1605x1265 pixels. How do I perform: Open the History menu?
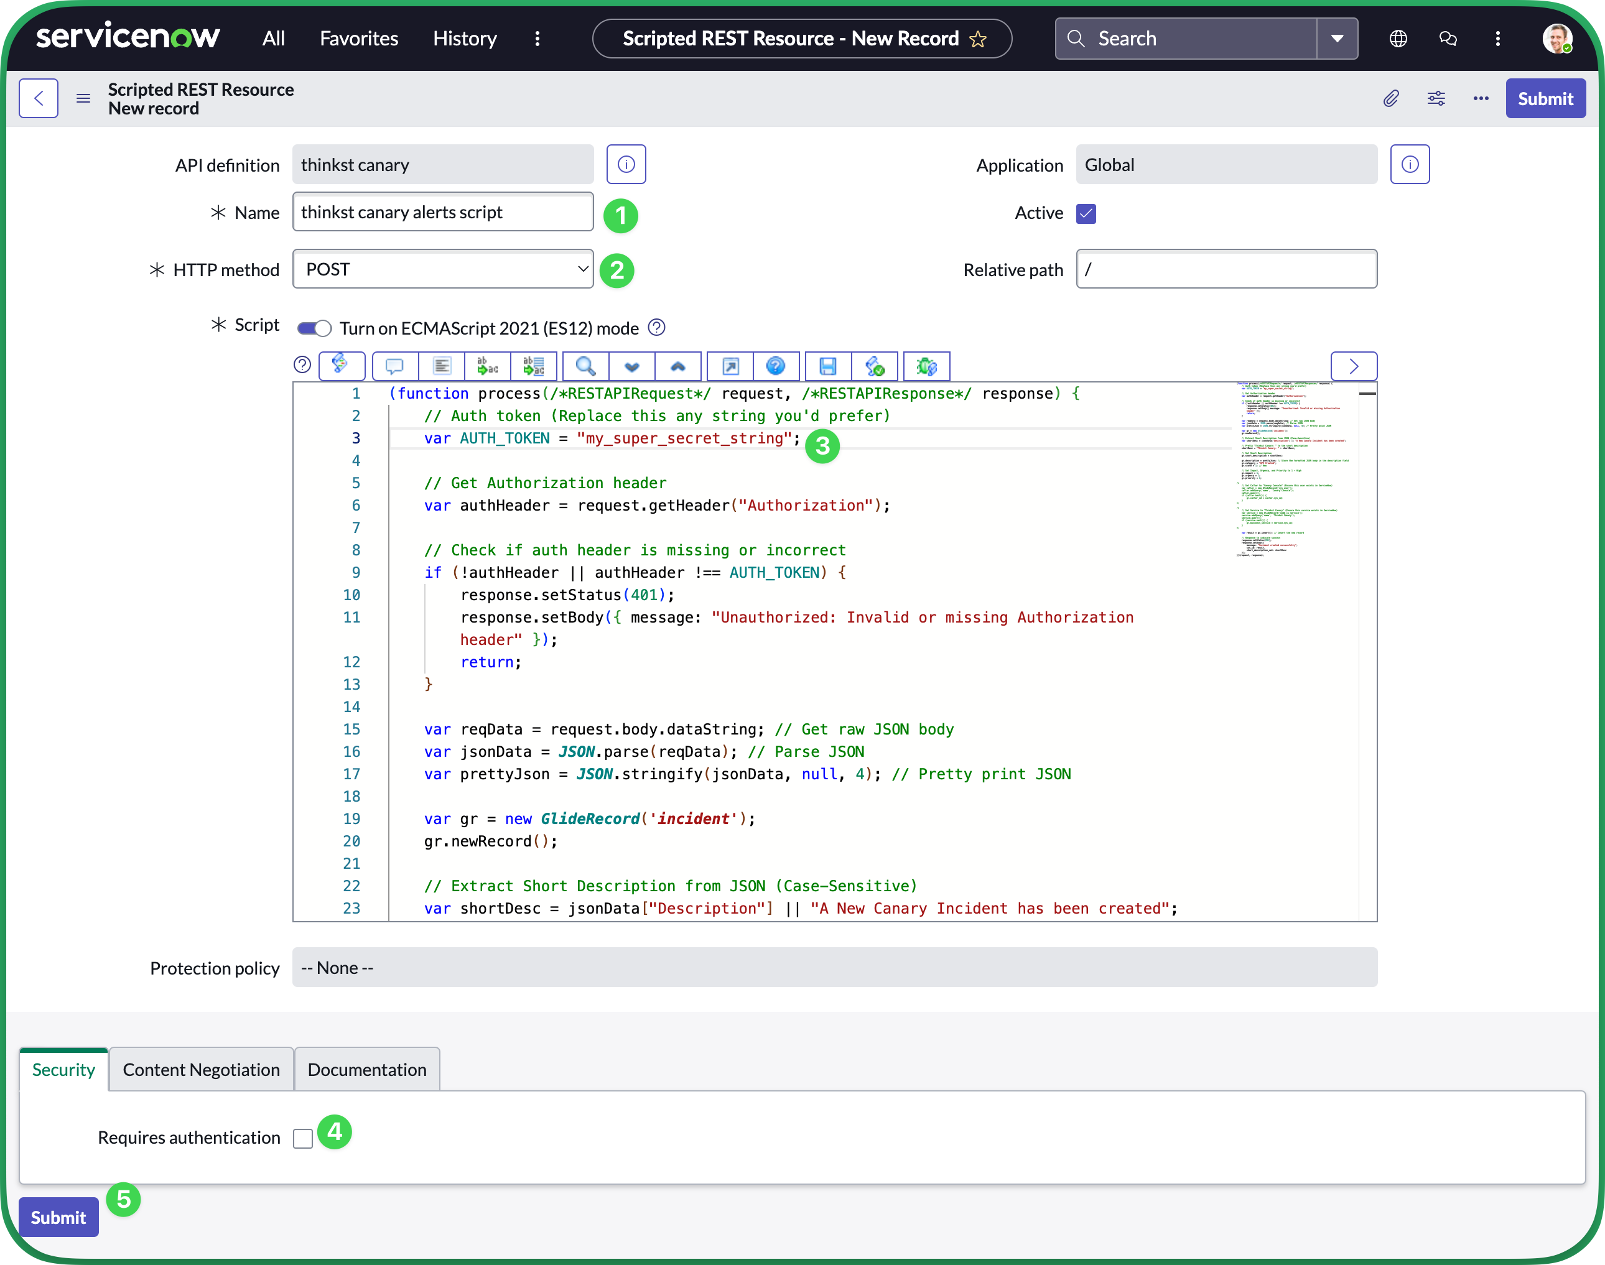point(464,39)
